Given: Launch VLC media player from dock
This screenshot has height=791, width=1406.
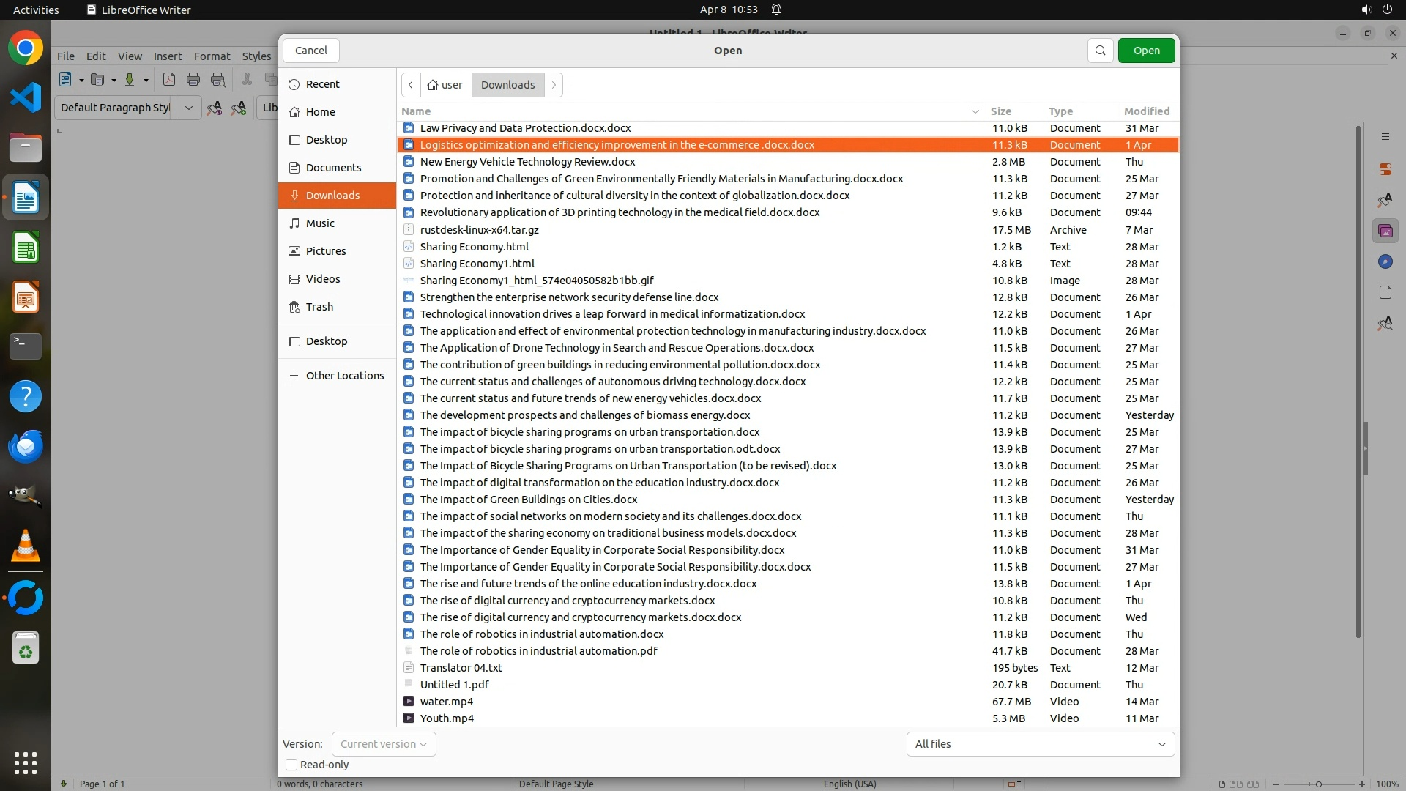Looking at the screenshot, I should 26,546.
